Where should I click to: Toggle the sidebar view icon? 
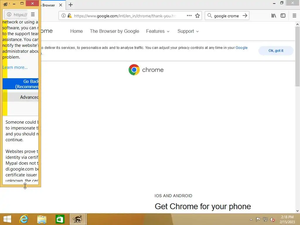point(283,16)
